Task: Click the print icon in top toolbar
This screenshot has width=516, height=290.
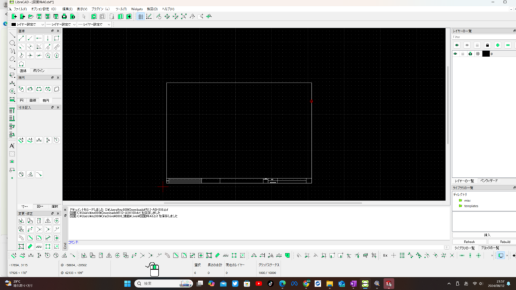Action: [64, 16]
